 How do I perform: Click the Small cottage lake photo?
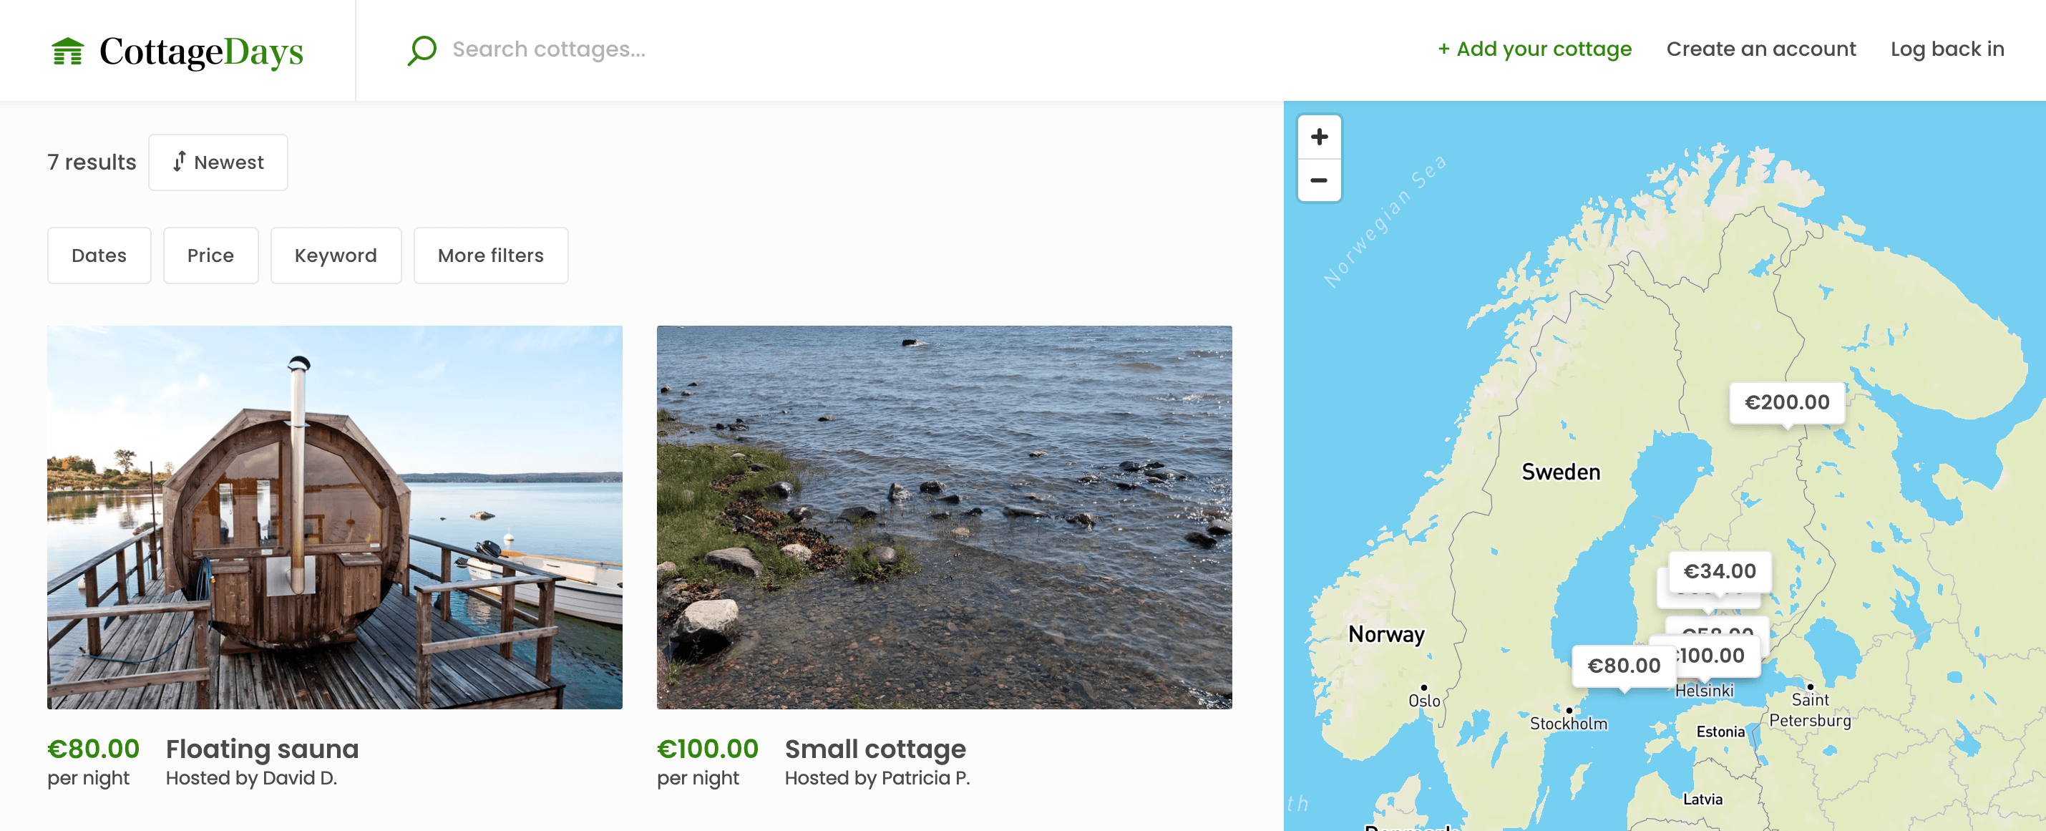[945, 517]
